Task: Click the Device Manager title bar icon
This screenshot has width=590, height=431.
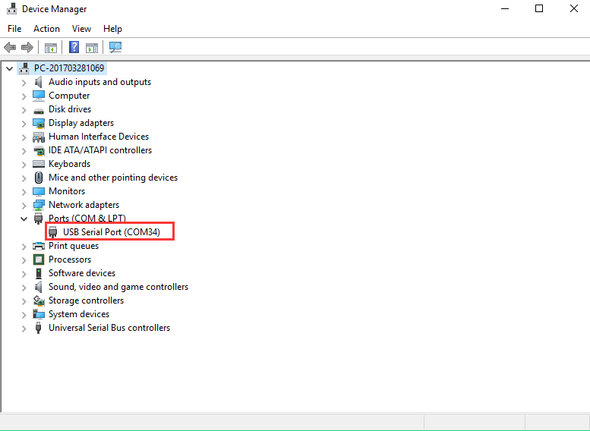Action: coord(12,8)
